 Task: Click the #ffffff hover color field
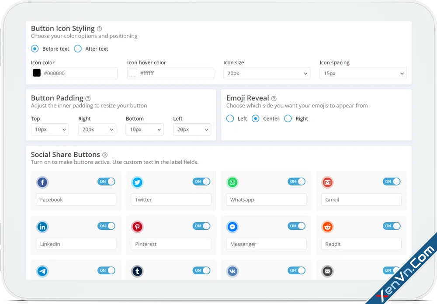point(170,73)
